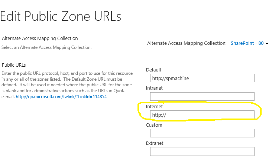Focus the Intranet URL text box
The image size is (272, 160).
tap(202, 96)
